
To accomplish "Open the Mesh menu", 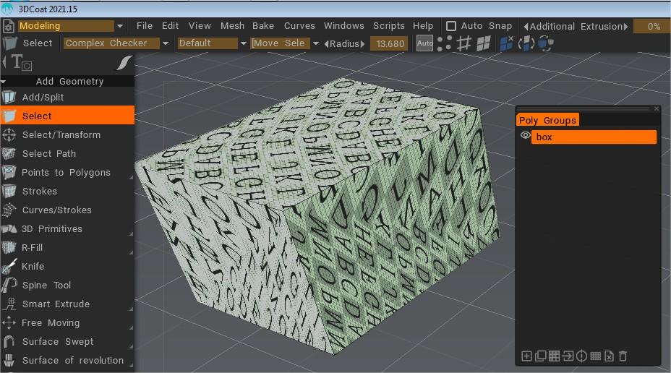I will [x=232, y=26].
